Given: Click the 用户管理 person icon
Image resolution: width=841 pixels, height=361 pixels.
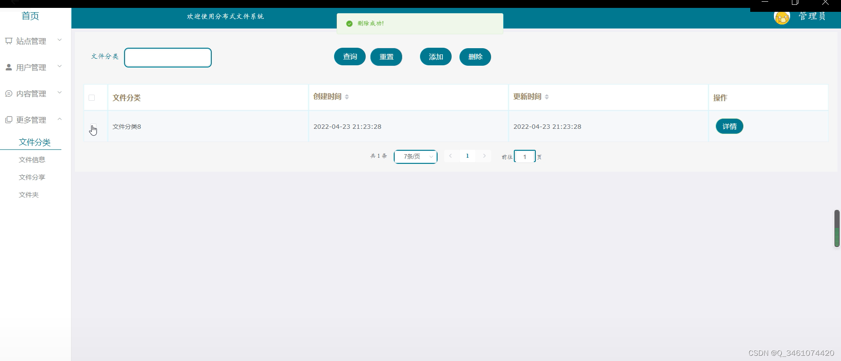Looking at the screenshot, I should click(8, 67).
